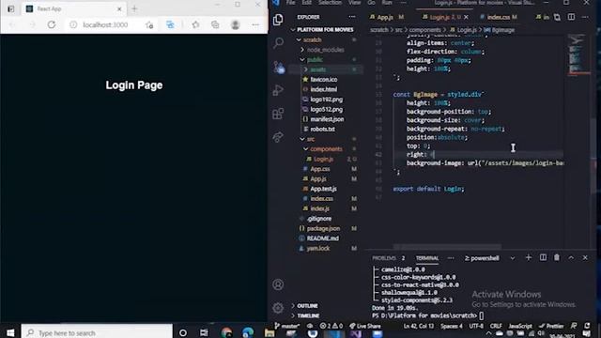Open Login.js in the file tree

coord(323,159)
